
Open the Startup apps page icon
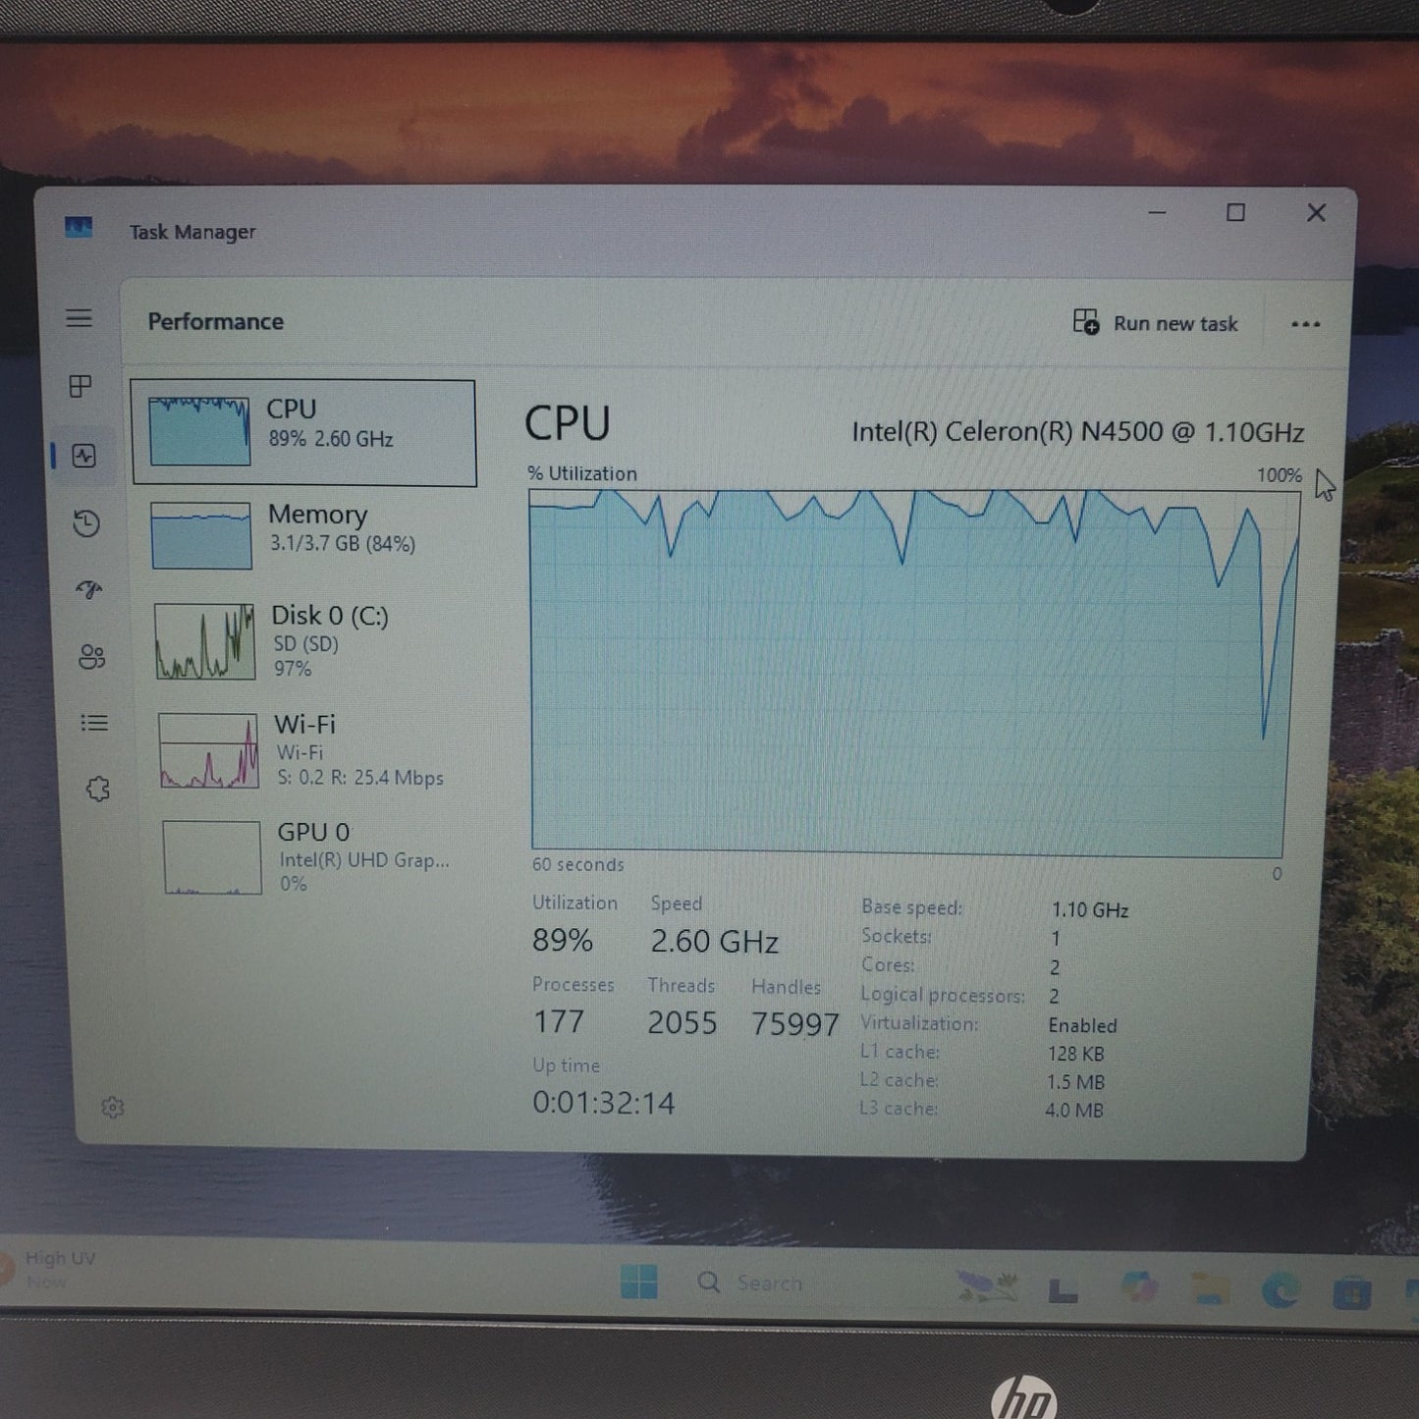88,589
